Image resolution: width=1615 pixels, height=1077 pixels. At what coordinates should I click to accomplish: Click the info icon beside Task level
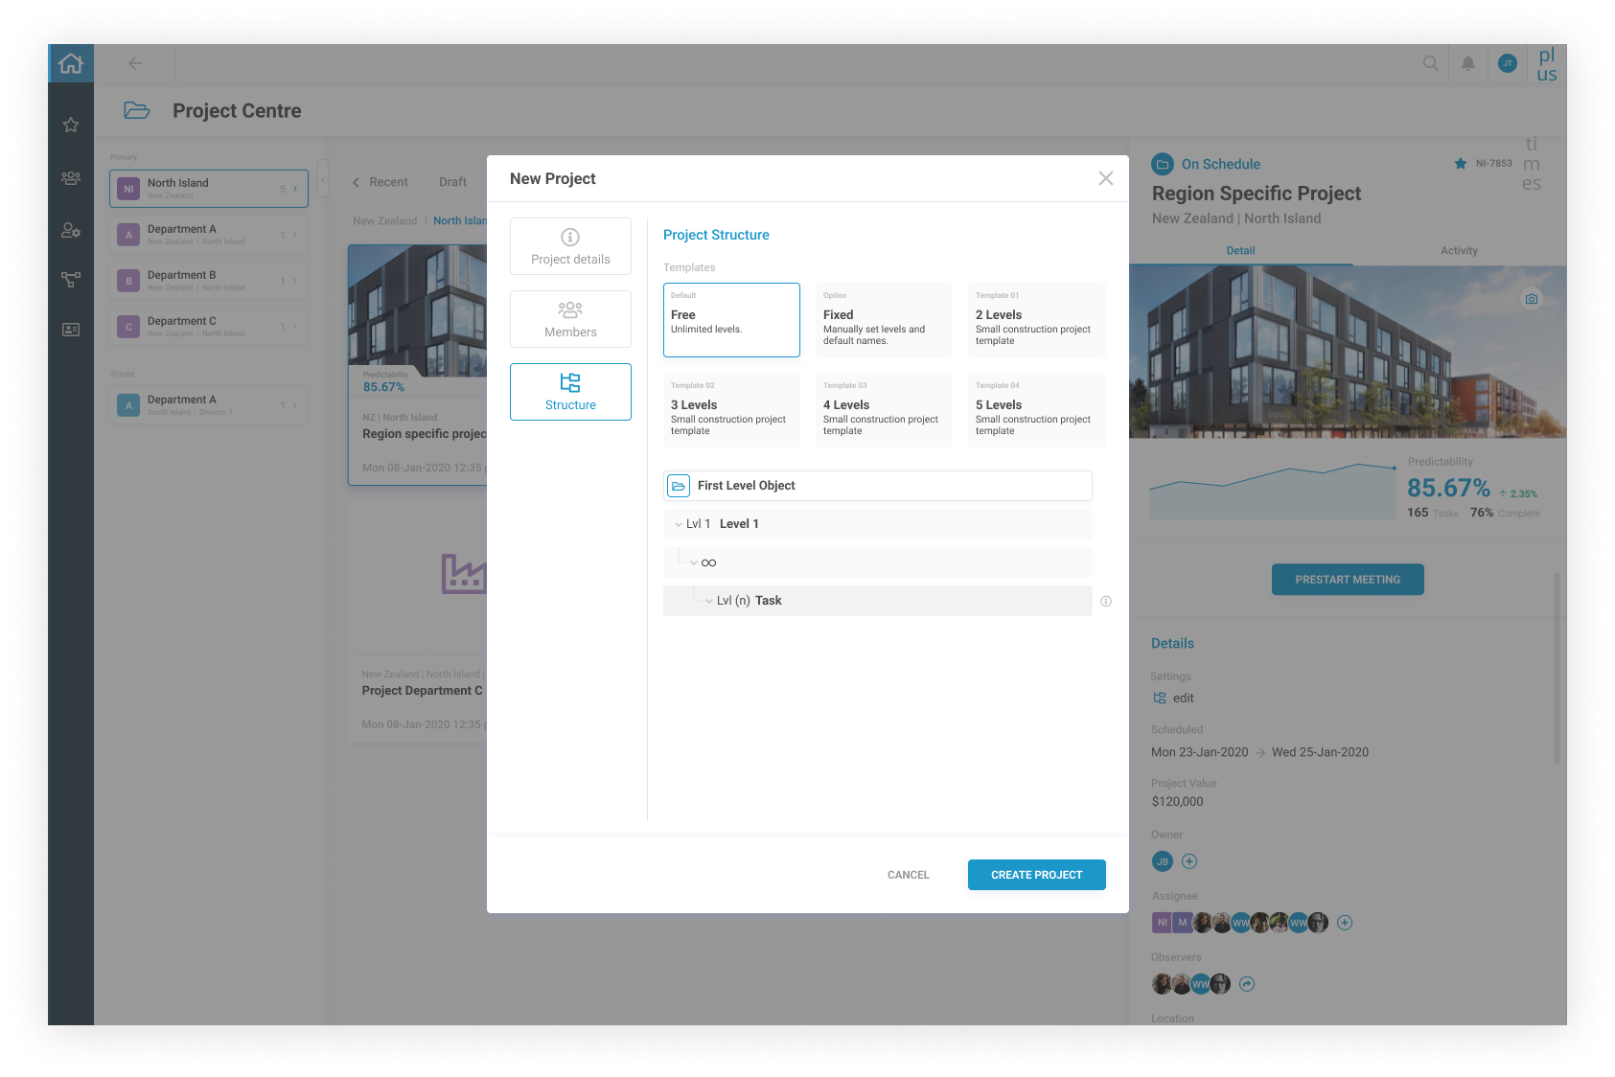click(x=1106, y=602)
